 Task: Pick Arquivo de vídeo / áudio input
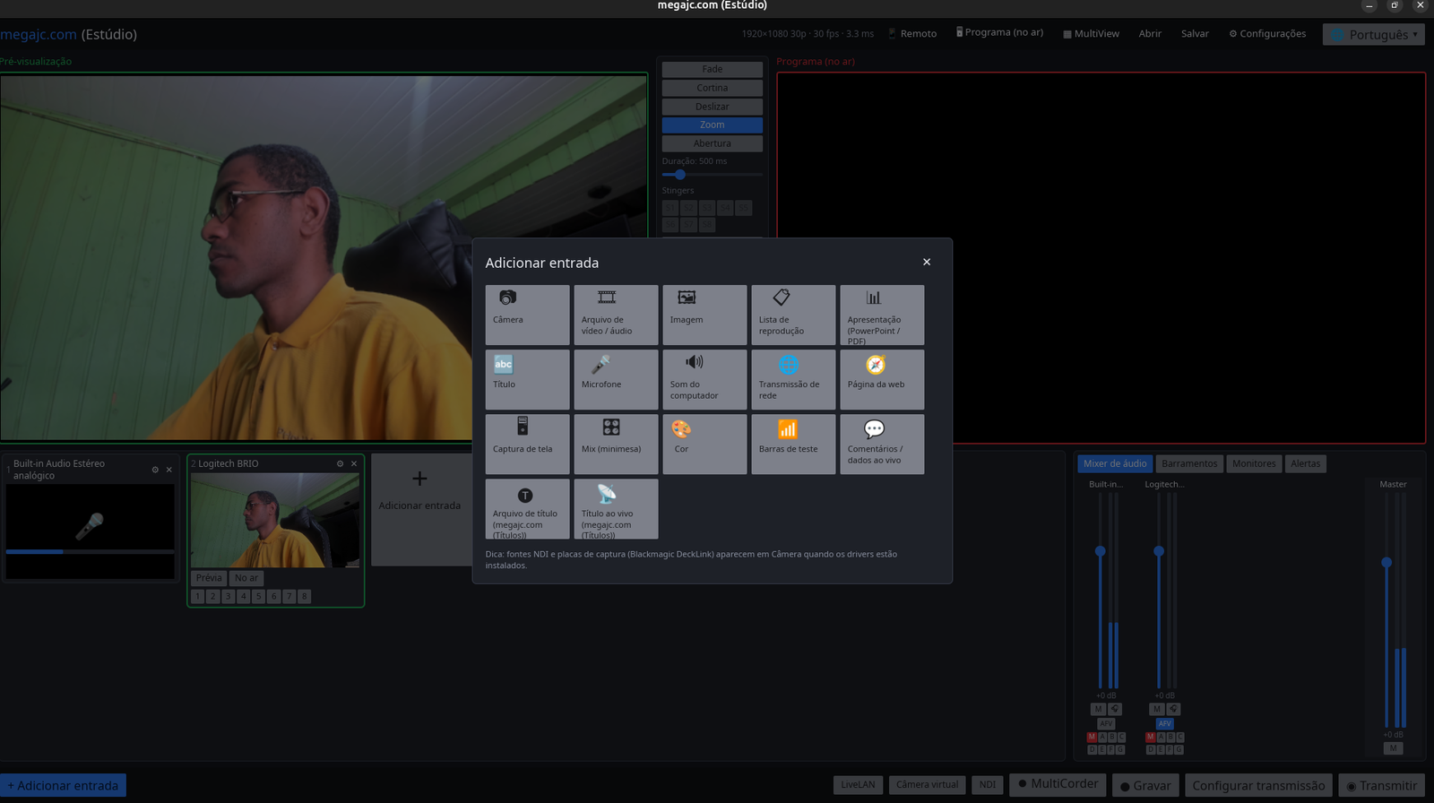click(x=616, y=315)
